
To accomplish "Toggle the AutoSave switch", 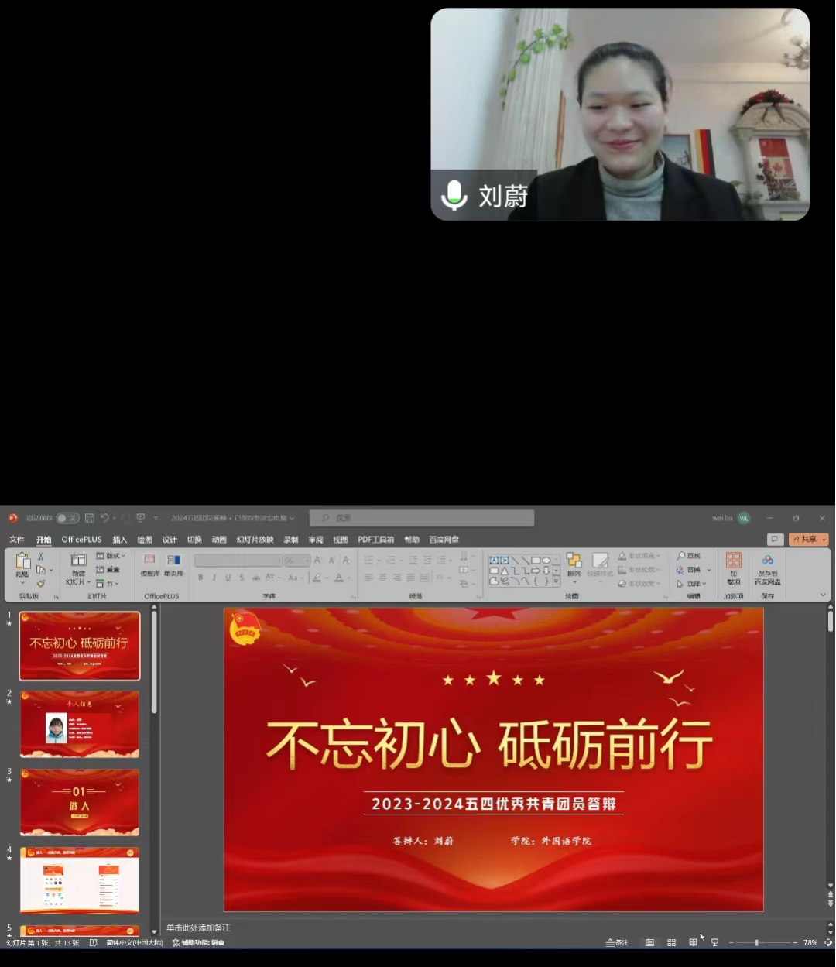I will (x=67, y=518).
